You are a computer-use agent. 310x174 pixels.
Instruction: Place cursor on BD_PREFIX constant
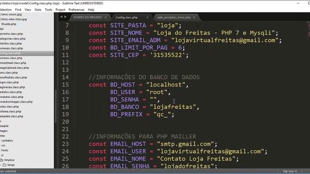(126, 115)
